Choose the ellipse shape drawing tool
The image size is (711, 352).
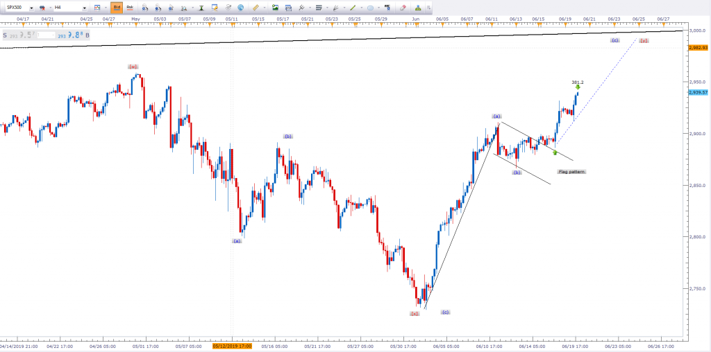371,8
